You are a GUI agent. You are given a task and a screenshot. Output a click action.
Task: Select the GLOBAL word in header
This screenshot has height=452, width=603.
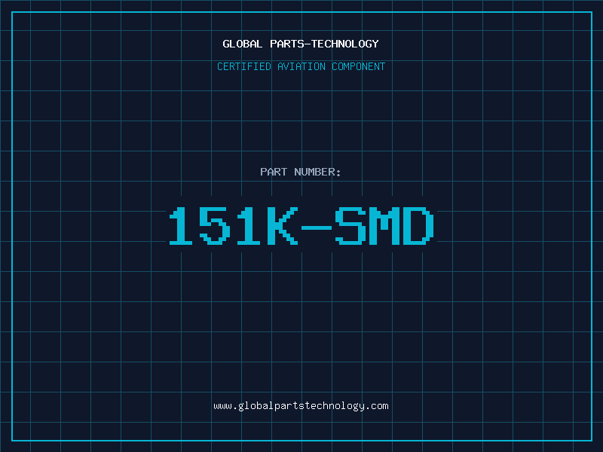point(242,44)
